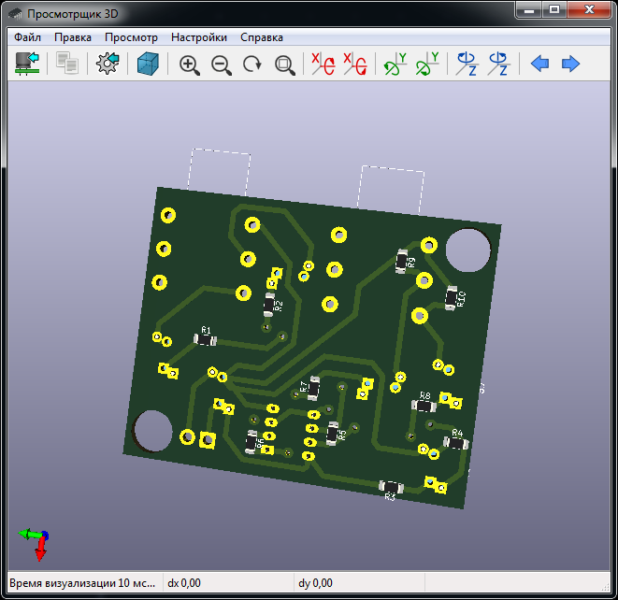Click the redraw view icon
Screen dimensions: 618x600
pyautogui.click(x=252, y=64)
